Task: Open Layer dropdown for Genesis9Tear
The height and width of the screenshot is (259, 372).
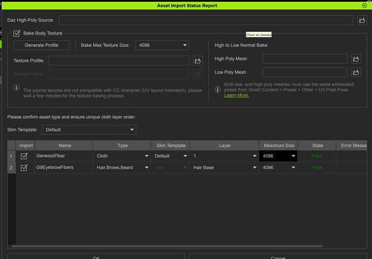Action: (x=224, y=156)
